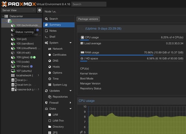Viewport: 186px width, 134px height.
Task: Click the CPU usage progress bar
Action: tap(132, 40)
